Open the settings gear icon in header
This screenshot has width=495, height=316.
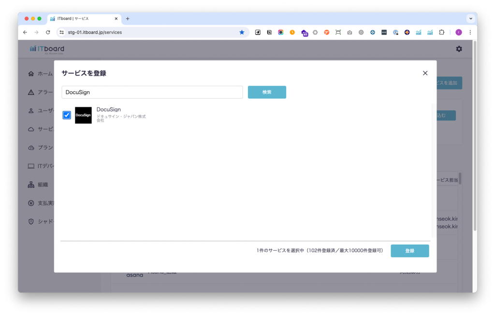pyautogui.click(x=459, y=49)
